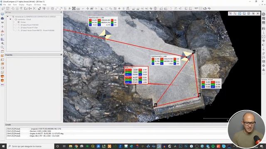This screenshot has width=266, height=149.
Task: Set the back isometric orange cube view
Action: pyautogui.click(x=2, y=81)
